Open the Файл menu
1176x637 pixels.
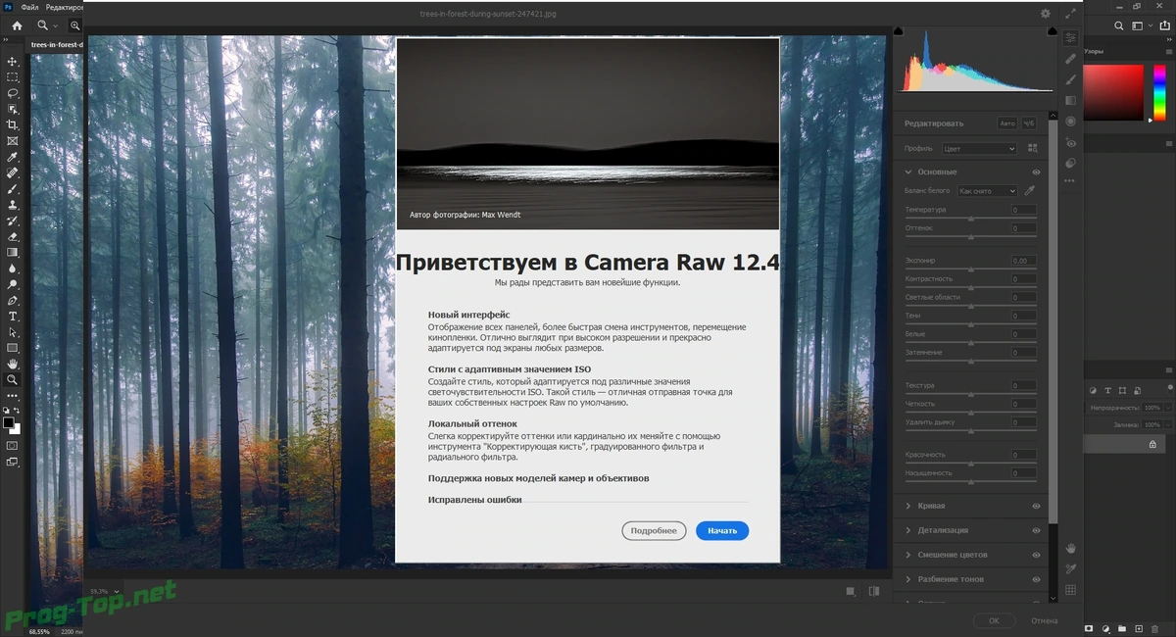point(29,7)
